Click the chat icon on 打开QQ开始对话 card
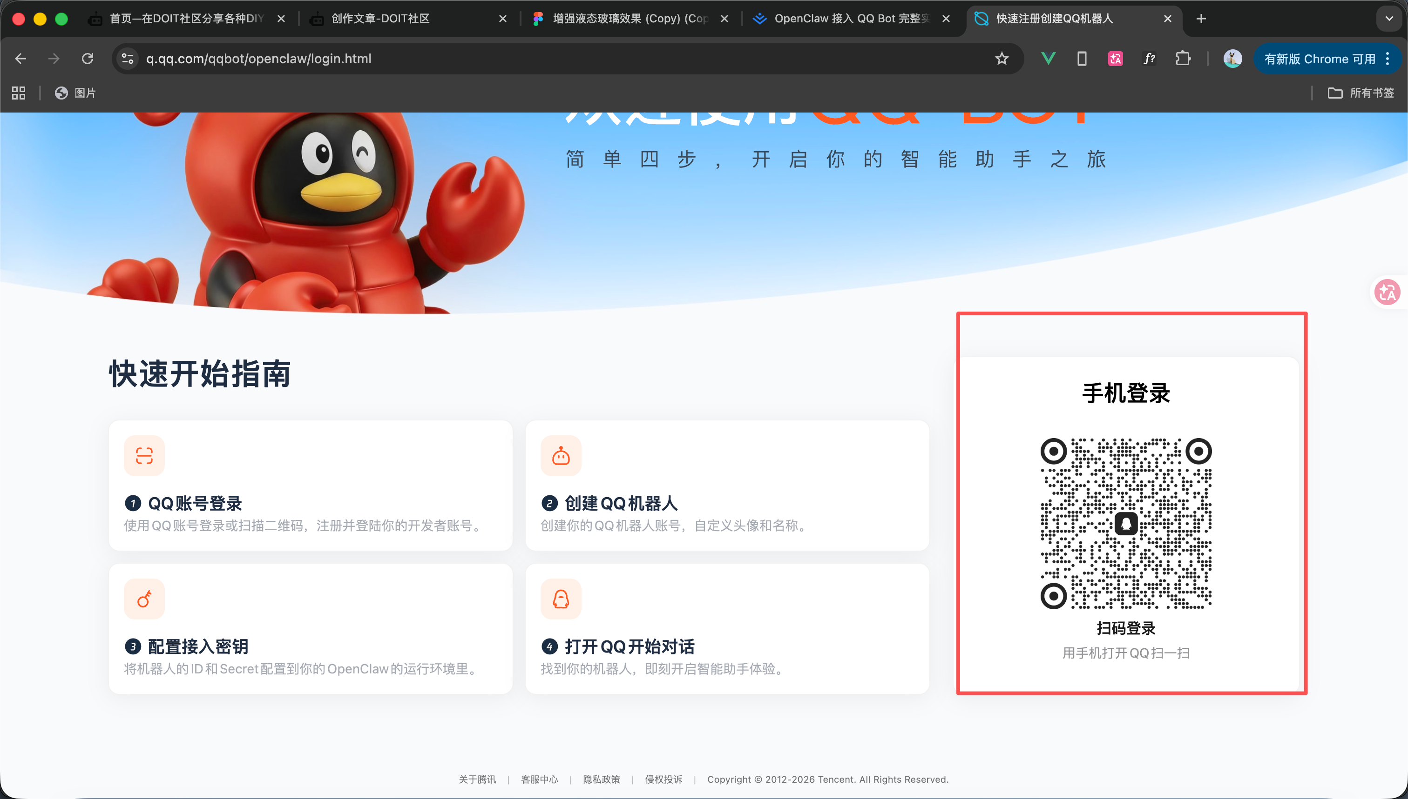1408x799 pixels. (561, 599)
